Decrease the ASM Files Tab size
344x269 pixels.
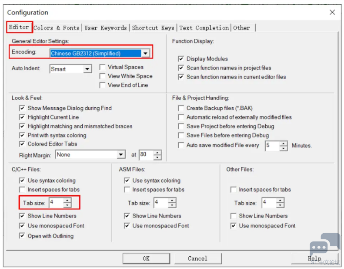(x=172, y=205)
